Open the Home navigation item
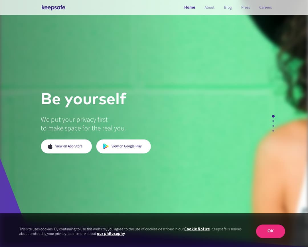Screen dimensions: 308x247 [x=190, y=7]
